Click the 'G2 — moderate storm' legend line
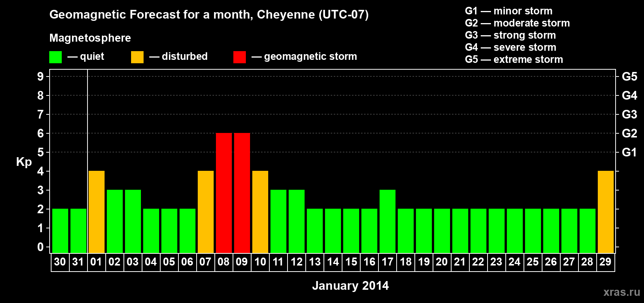This screenshot has width=644, height=303. [517, 23]
